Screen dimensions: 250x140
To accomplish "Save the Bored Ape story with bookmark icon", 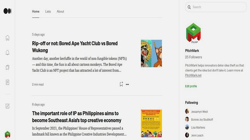I will pyautogui.click(x=121, y=84).
